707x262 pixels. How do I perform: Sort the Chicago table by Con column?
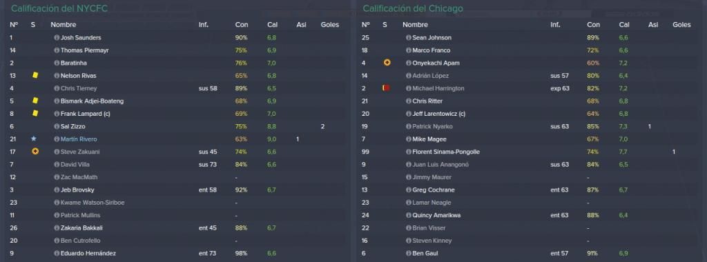click(x=593, y=25)
